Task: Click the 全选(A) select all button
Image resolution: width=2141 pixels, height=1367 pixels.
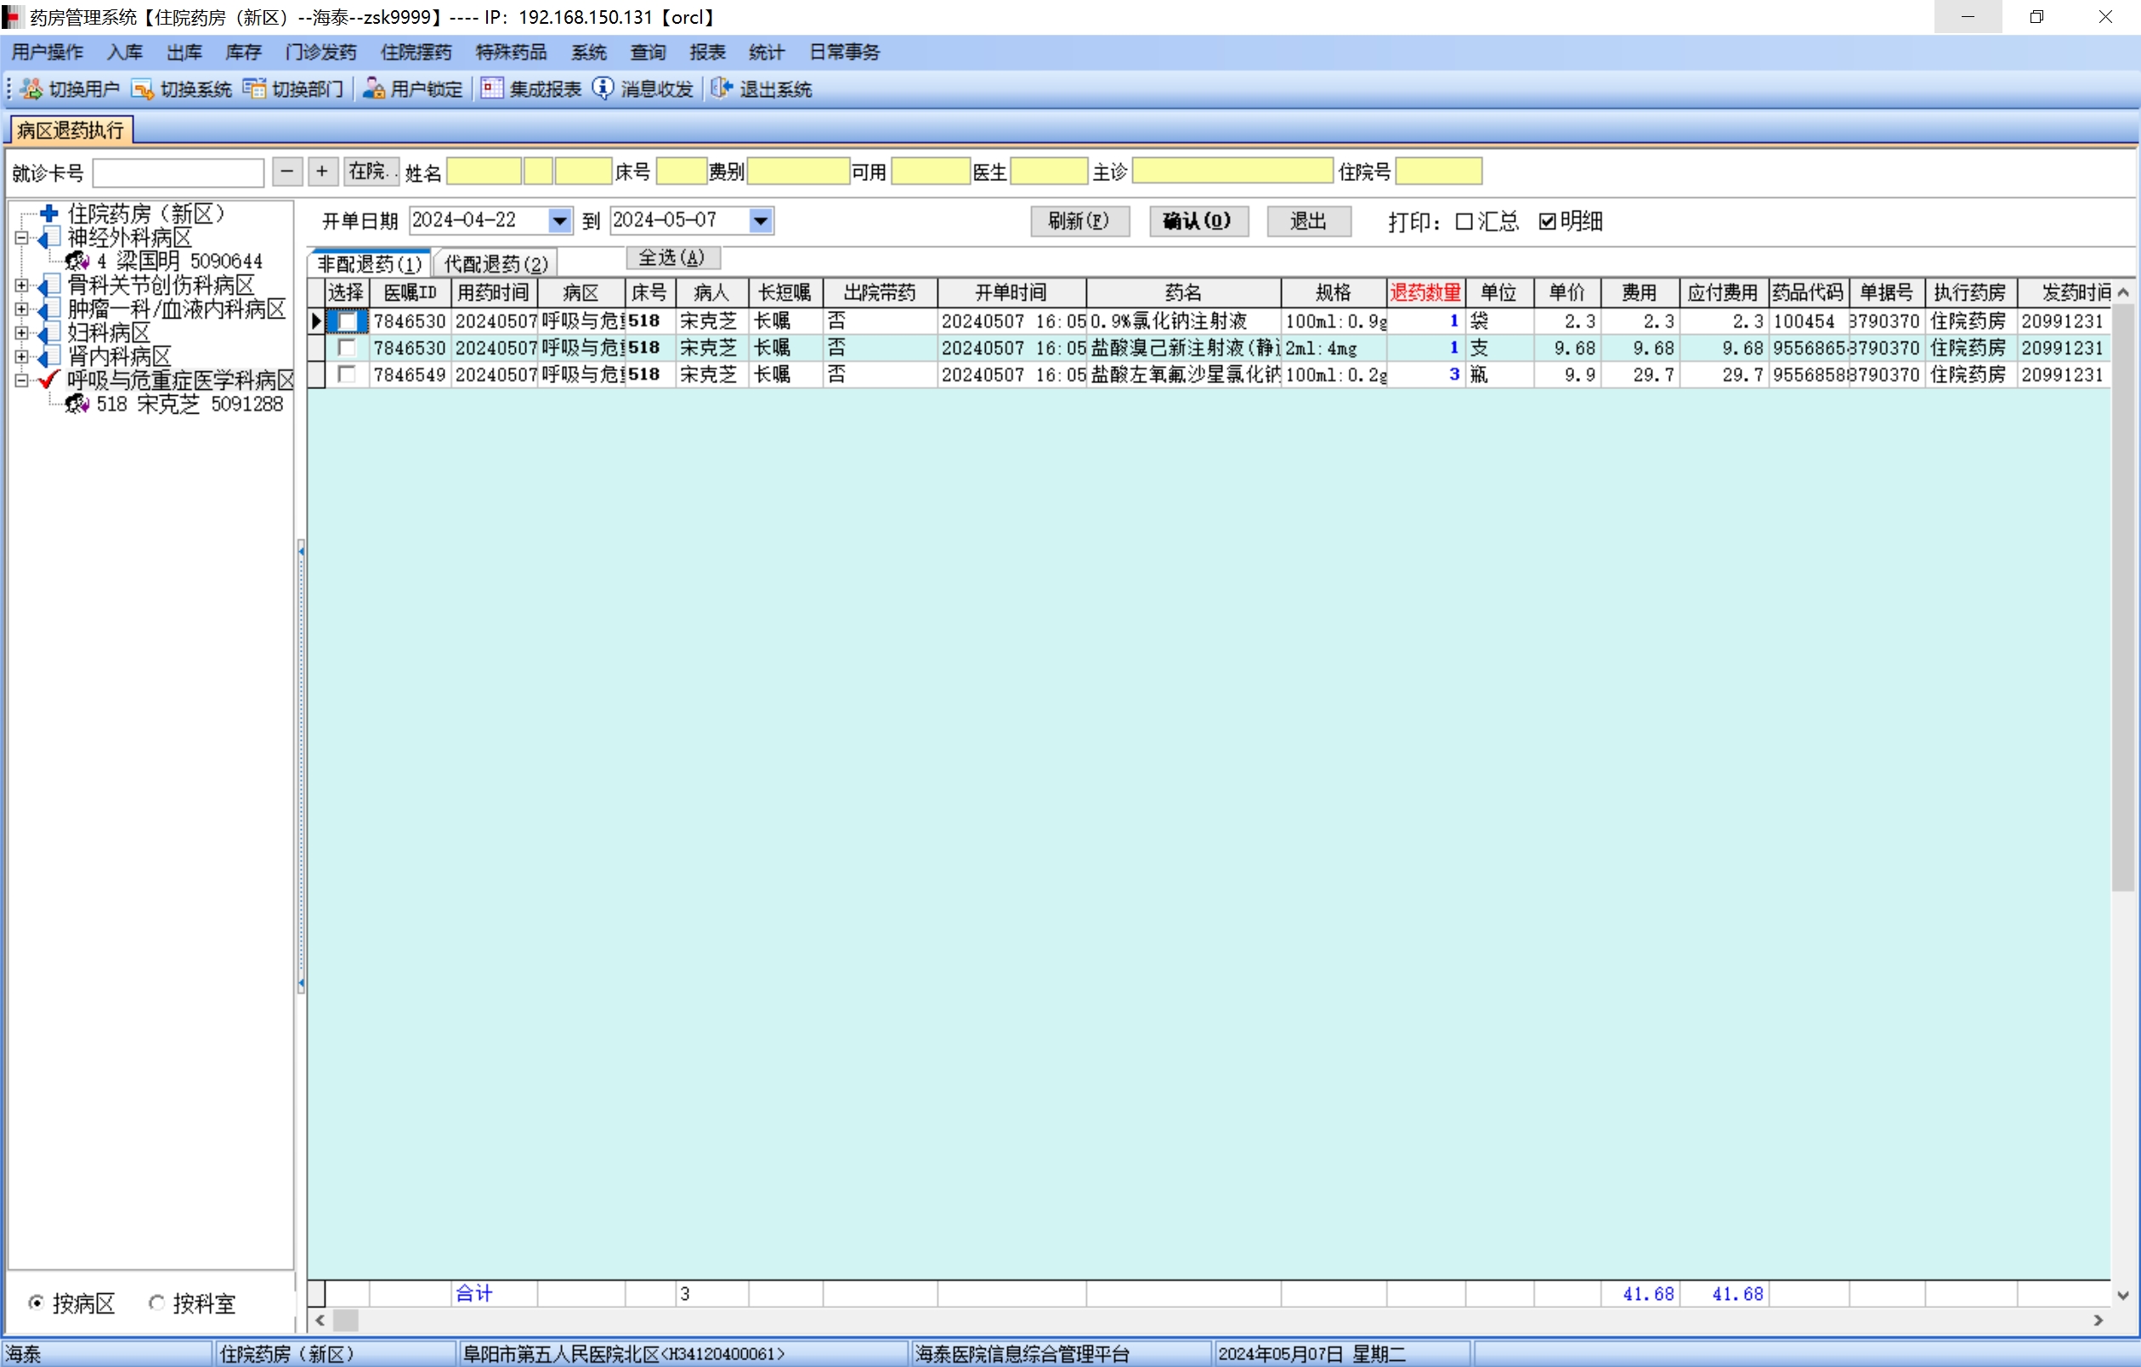Action: (672, 257)
